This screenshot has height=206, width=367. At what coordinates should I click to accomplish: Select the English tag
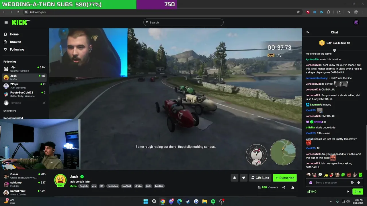[x=83, y=186]
